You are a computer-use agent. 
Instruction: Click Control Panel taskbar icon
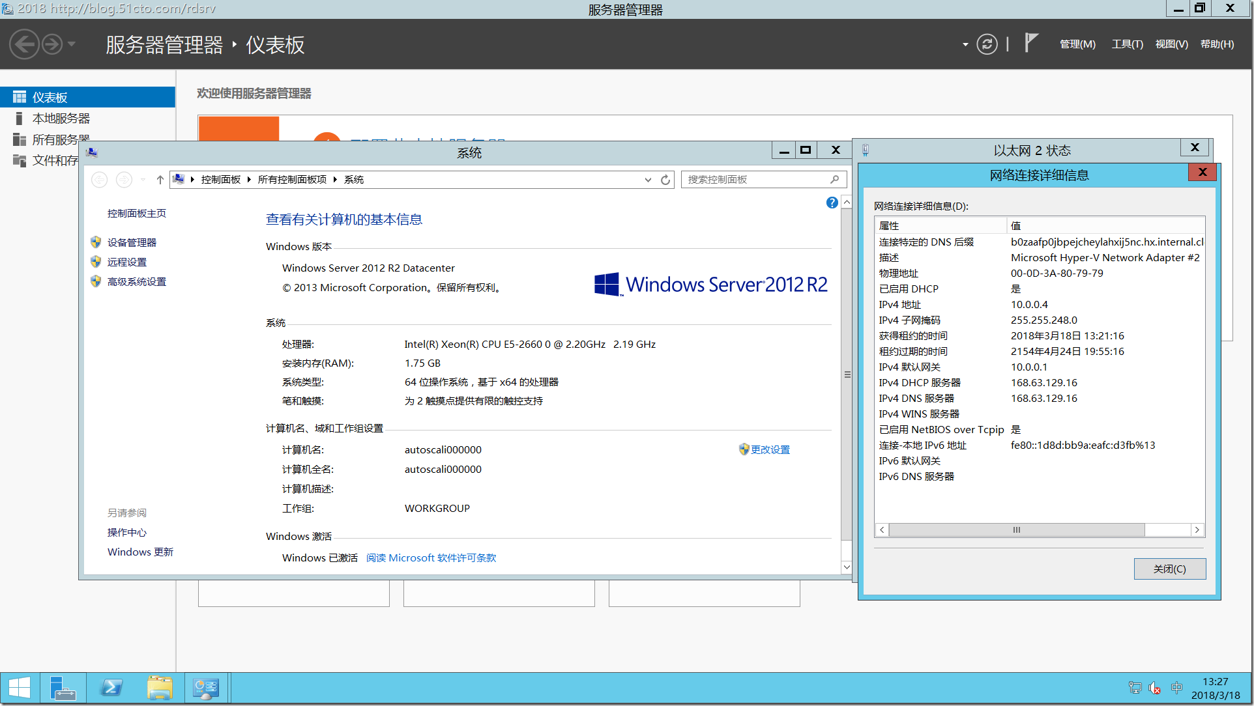click(x=206, y=688)
